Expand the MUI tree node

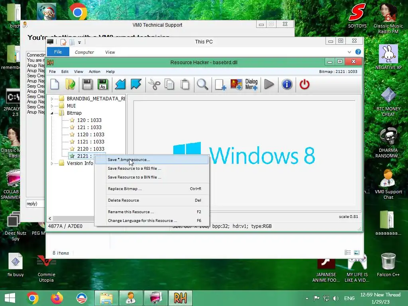pyautogui.click(x=52, y=106)
